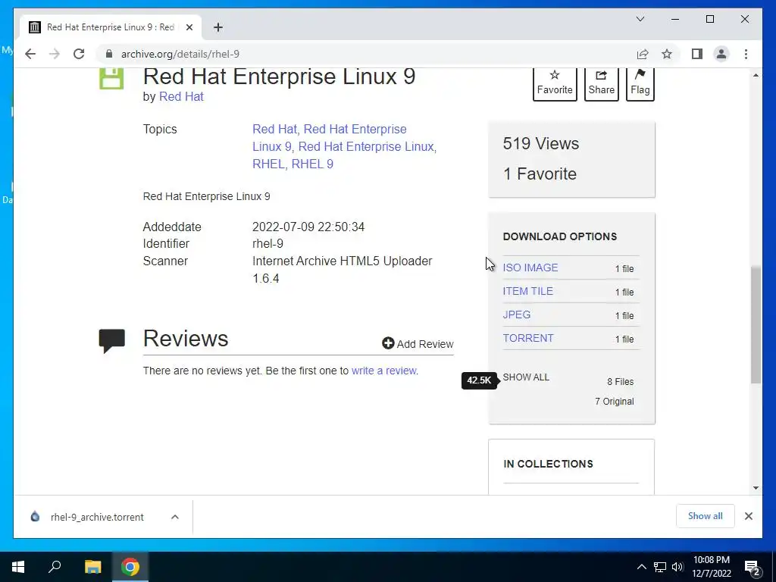
Task: Open the JPEG download option
Action: (x=517, y=314)
